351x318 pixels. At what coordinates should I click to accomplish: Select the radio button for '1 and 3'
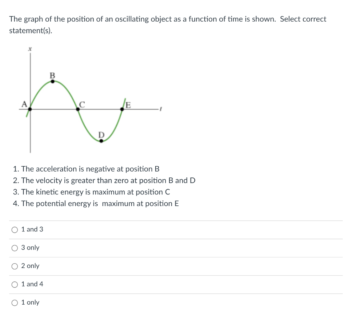pyautogui.click(x=14, y=230)
